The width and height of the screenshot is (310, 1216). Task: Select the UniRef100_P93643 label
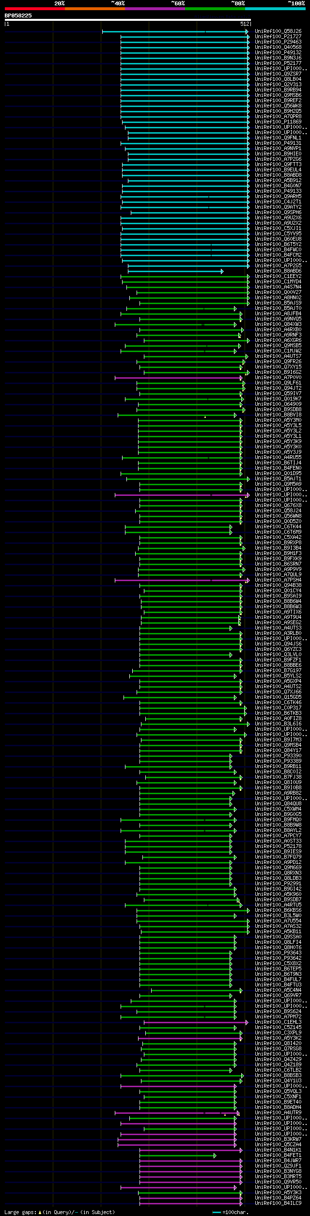point(278,953)
